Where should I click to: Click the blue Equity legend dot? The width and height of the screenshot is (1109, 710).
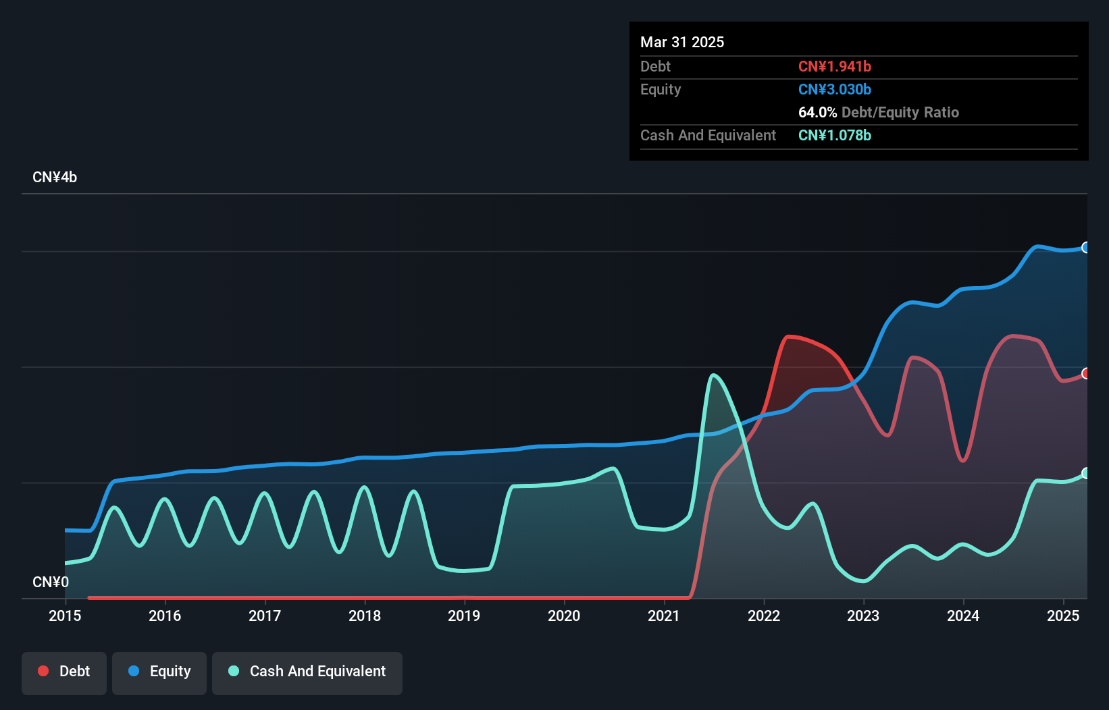click(134, 671)
